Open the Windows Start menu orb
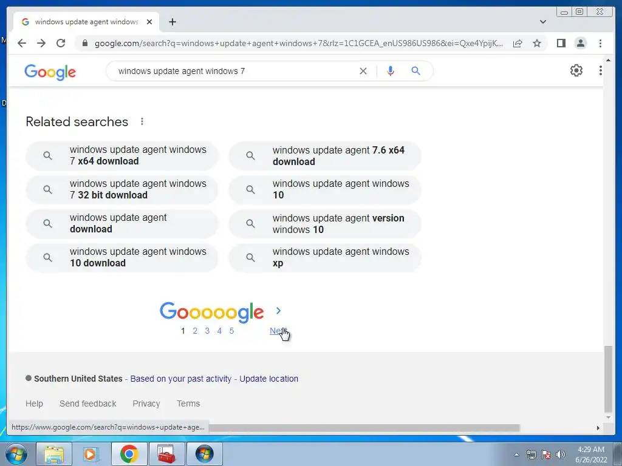 click(16, 454)
